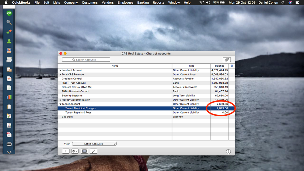304x171 pixels.
Task: Edit selected account with pencil button
Action: [94, 151]
